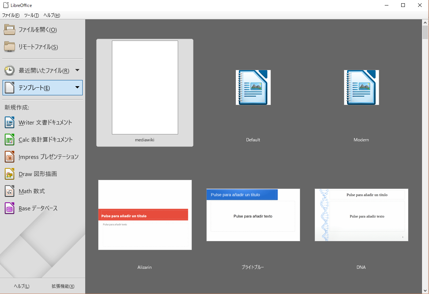This screenshot has height=294, width=429.
Task: Click the テンプレート(E) label
Action: tap(34, 88)
